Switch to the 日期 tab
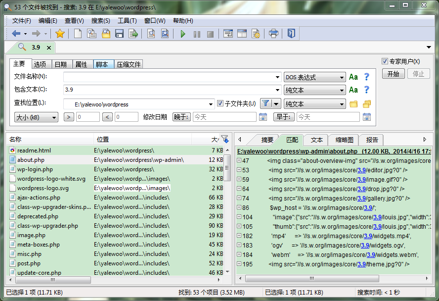 (60, 64)
